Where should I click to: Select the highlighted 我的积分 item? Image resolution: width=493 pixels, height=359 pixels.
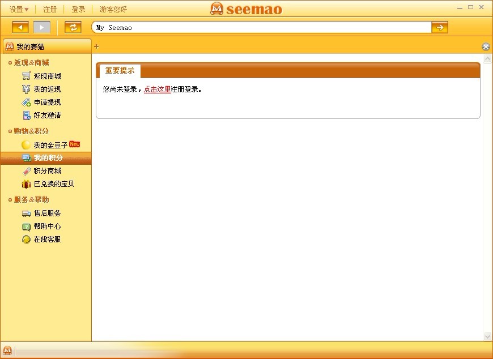[x=46, y=158]
